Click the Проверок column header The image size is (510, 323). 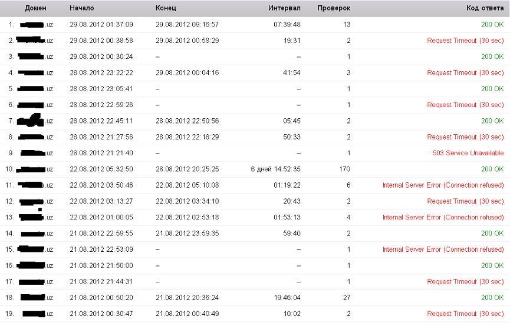click(334, 8)
